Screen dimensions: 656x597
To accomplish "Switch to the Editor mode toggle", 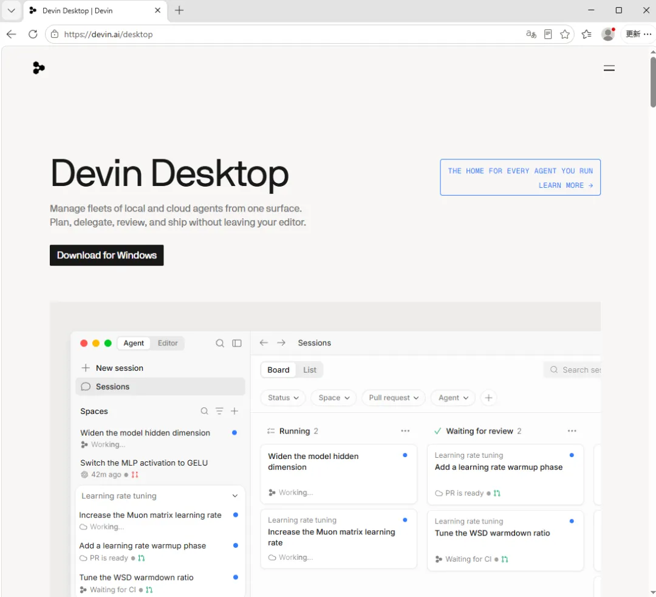I will pyautogui.click(x=168, y=343).
